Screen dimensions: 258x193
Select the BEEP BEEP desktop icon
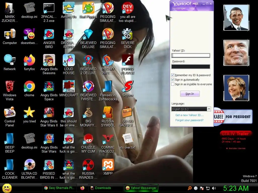(x=10, y=143)
